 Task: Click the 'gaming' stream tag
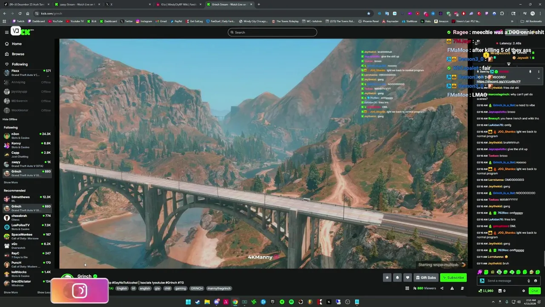tap(181, 288)
